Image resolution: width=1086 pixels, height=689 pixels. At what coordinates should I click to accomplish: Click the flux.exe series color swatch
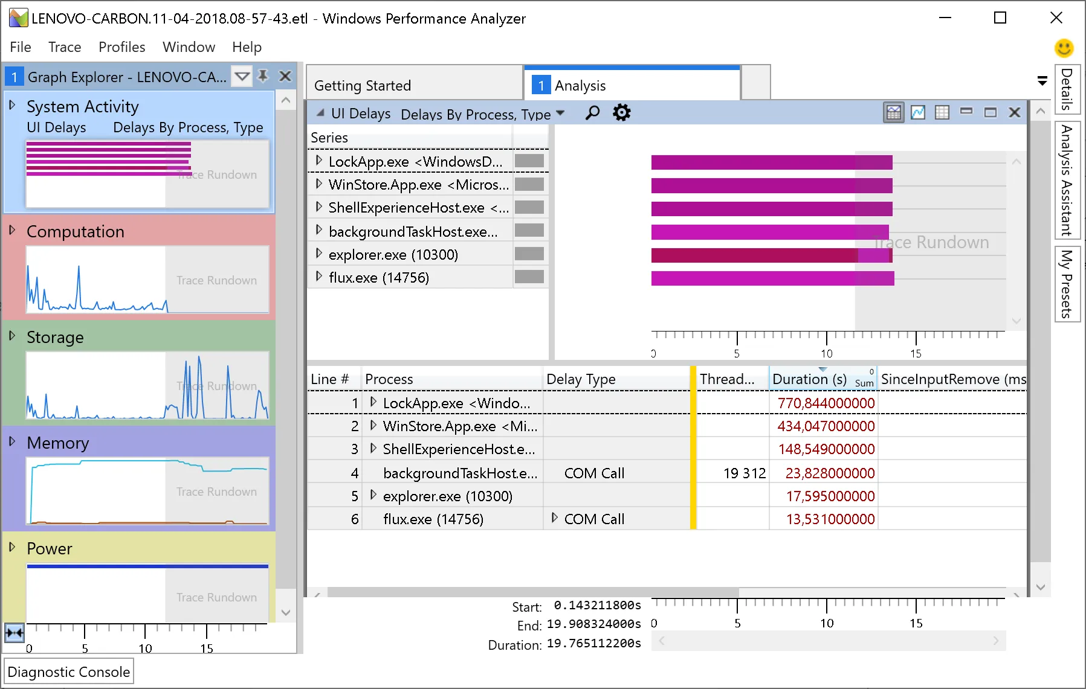coord(529,277)
